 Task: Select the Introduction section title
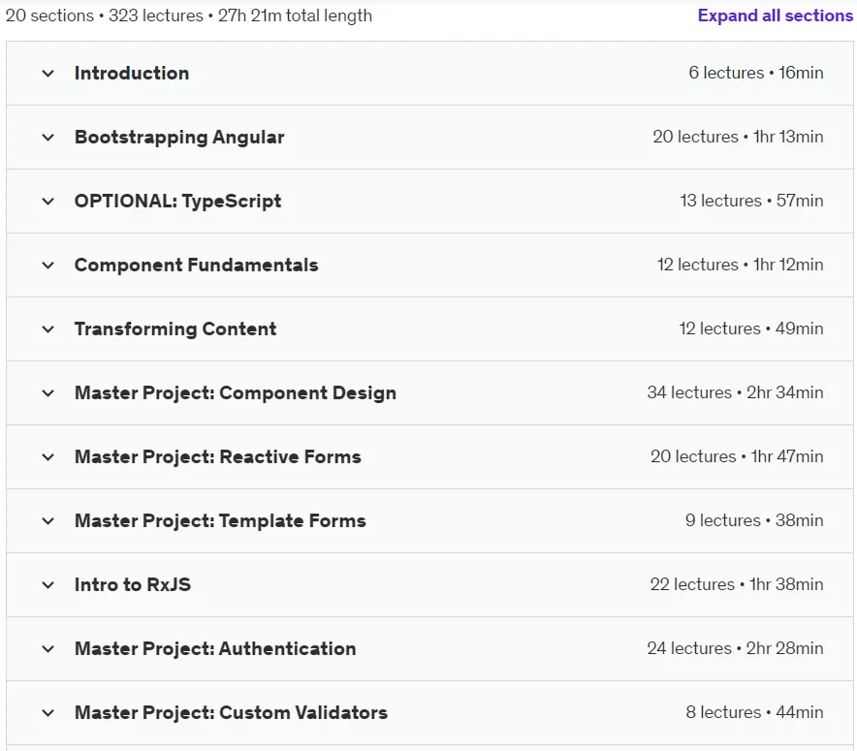(132, 74)
